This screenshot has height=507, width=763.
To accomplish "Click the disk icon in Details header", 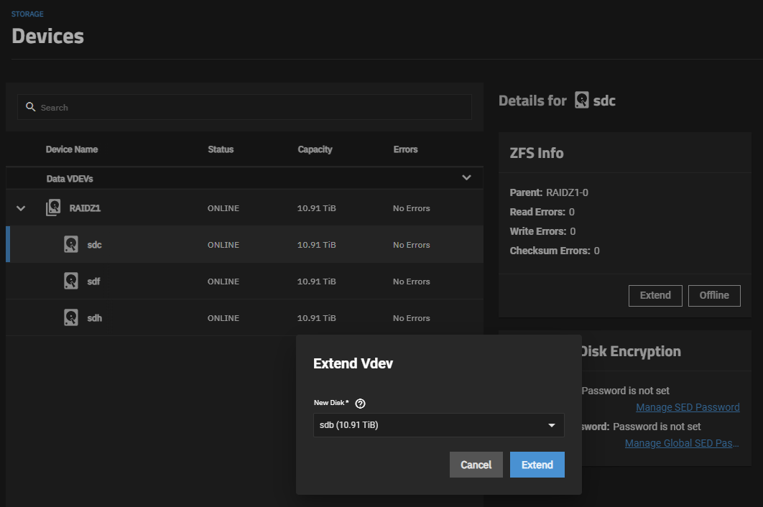I will click(x=581, y=101).
